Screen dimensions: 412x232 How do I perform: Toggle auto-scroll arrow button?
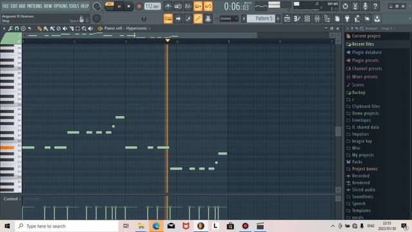coord(178,19)
